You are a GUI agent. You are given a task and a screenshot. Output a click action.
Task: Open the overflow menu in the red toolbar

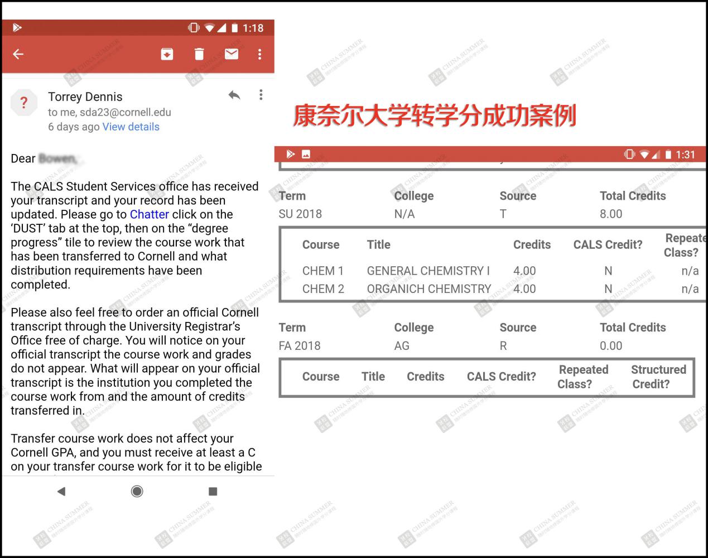pos(259,54)
